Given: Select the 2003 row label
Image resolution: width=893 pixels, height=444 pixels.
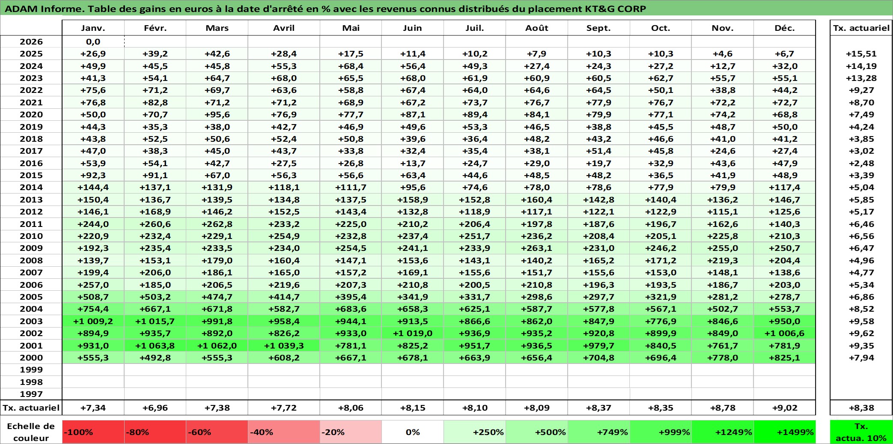Looking at the screenshot, I should tap(31, 321).
